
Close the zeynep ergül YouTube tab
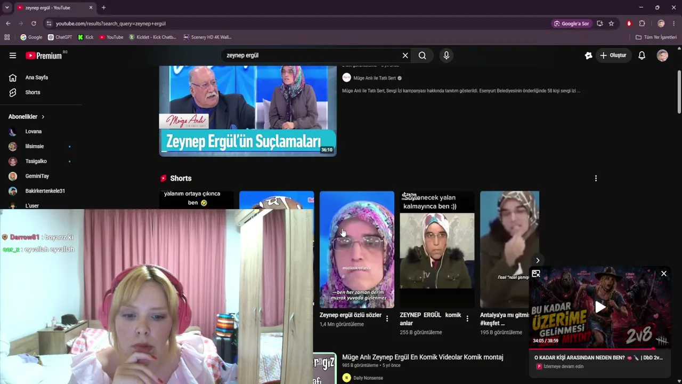[91, 7]
